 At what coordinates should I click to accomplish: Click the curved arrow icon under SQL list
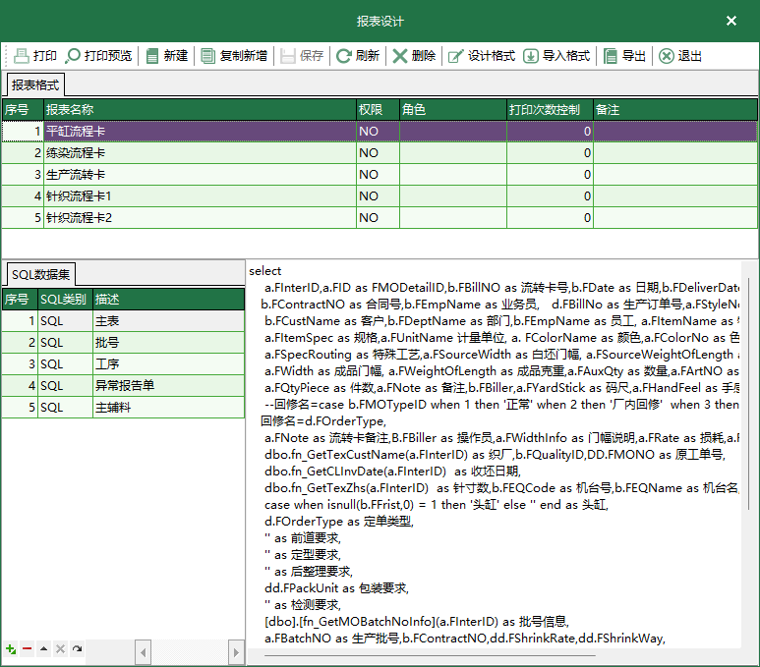[77, 649]
